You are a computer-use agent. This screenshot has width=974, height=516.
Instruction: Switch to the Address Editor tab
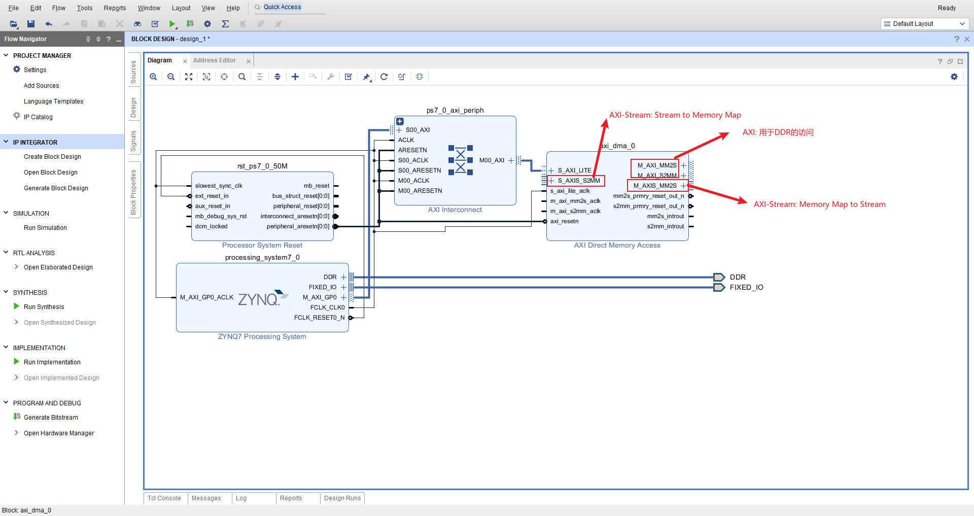point(215,60)
